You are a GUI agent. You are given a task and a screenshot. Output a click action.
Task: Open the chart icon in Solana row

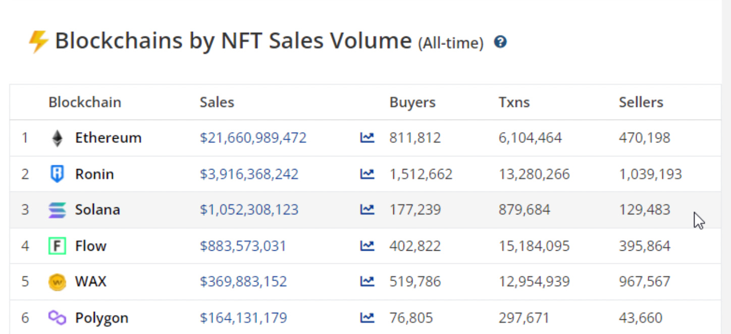(x=367, y=209)
